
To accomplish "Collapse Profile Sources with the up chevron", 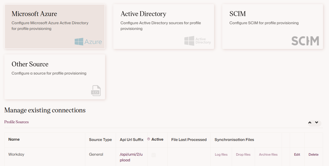I will 310,123.
